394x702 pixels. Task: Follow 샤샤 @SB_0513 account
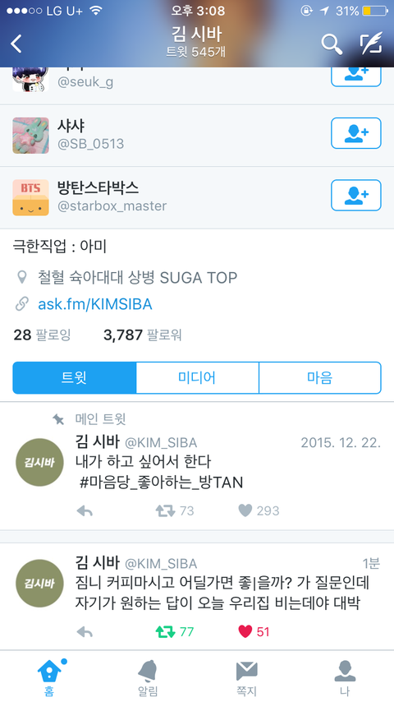coord(356,133)
